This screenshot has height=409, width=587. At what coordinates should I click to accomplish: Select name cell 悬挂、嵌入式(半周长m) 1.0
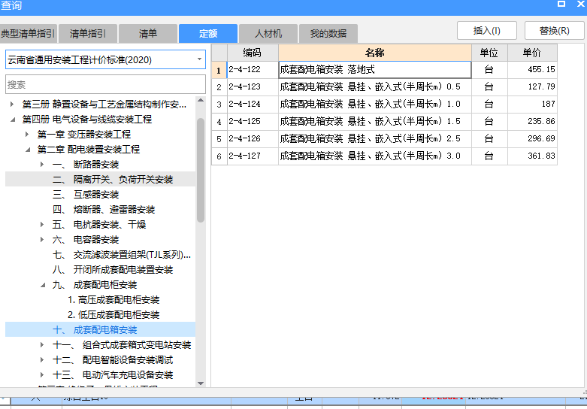pyautogui.click(x=375, y=104)
